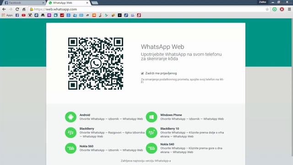The image size is (293, 165).
Task: Select the WhatsApp Web tab
Action: tap(68, 3)
